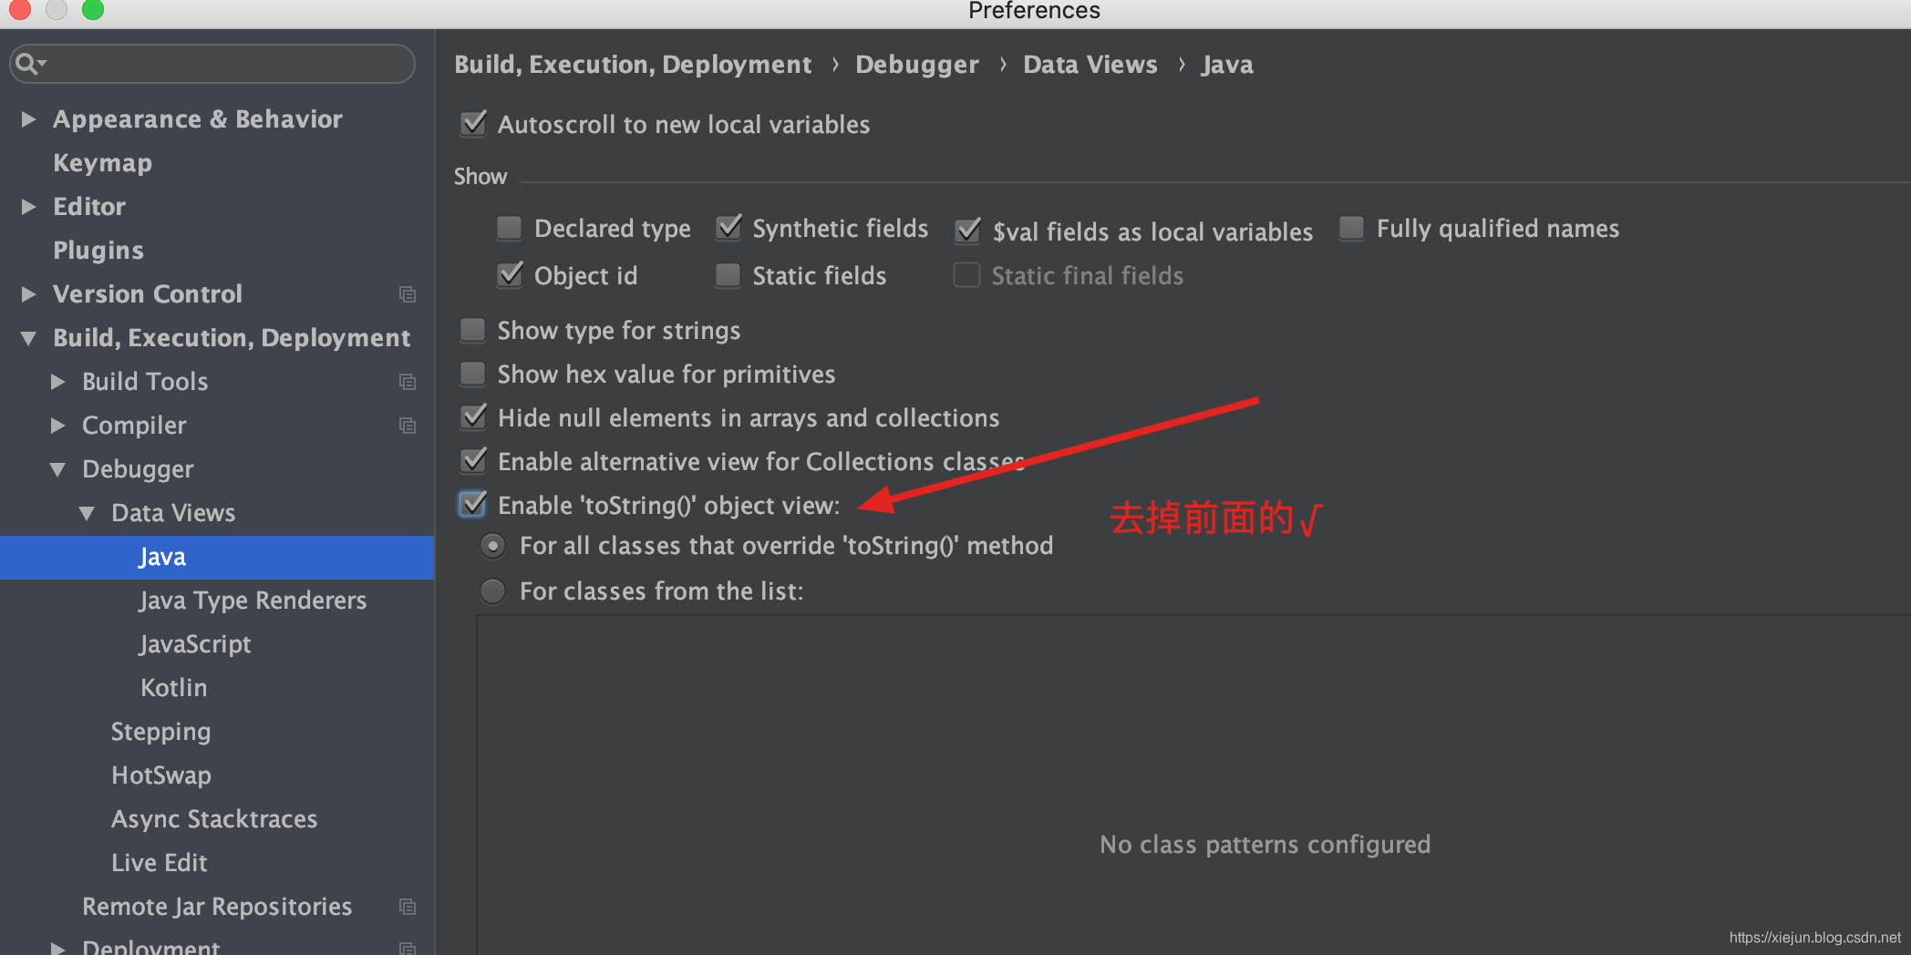Expand the Editor section arrow

(28, 207)
